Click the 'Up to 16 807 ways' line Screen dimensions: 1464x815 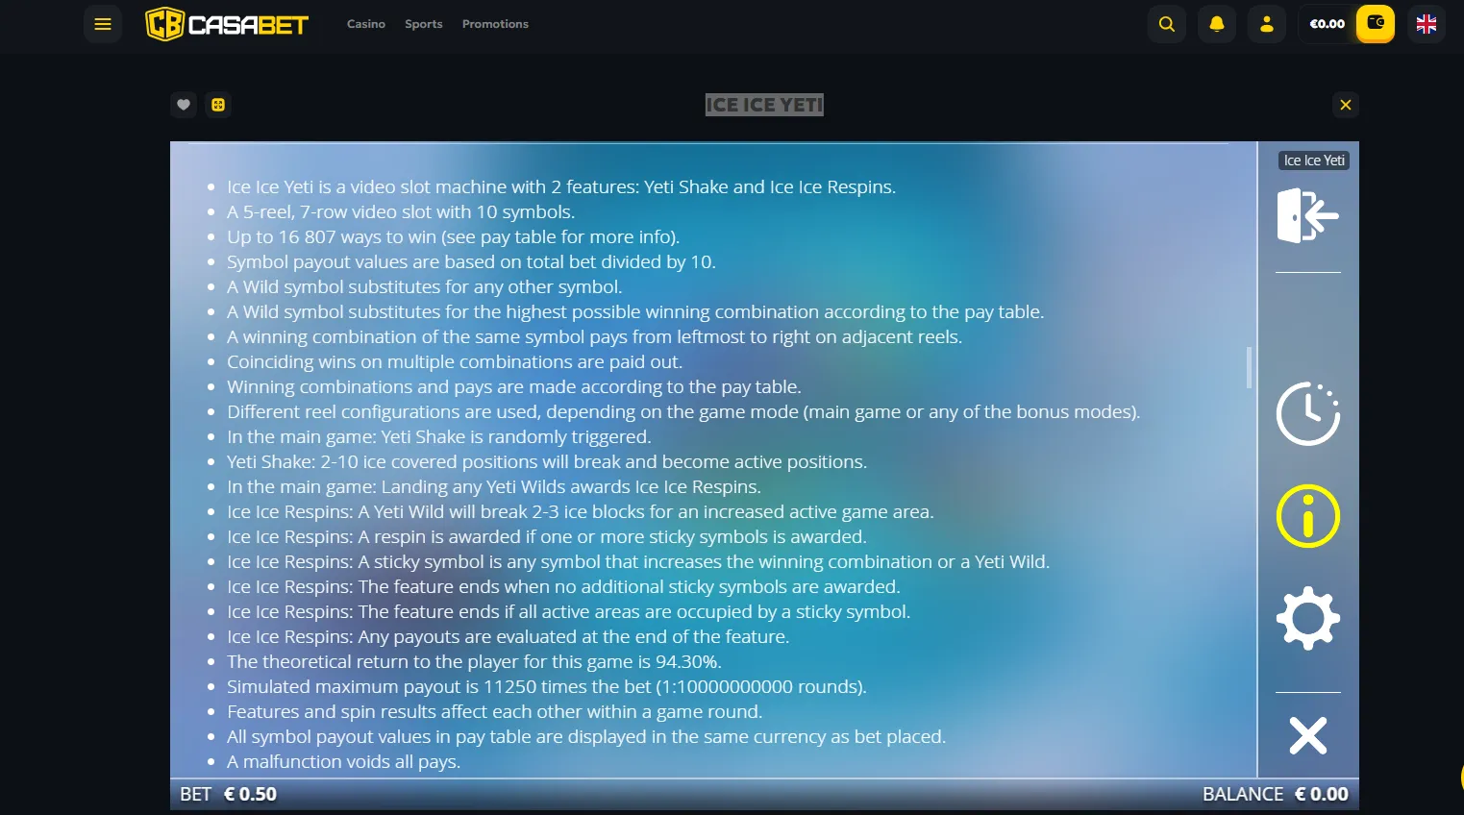pos(453,236)
